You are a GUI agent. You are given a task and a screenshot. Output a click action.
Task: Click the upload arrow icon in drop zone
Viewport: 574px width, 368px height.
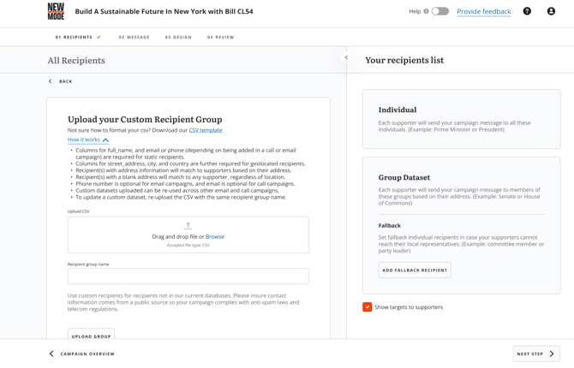coord(188,226)
